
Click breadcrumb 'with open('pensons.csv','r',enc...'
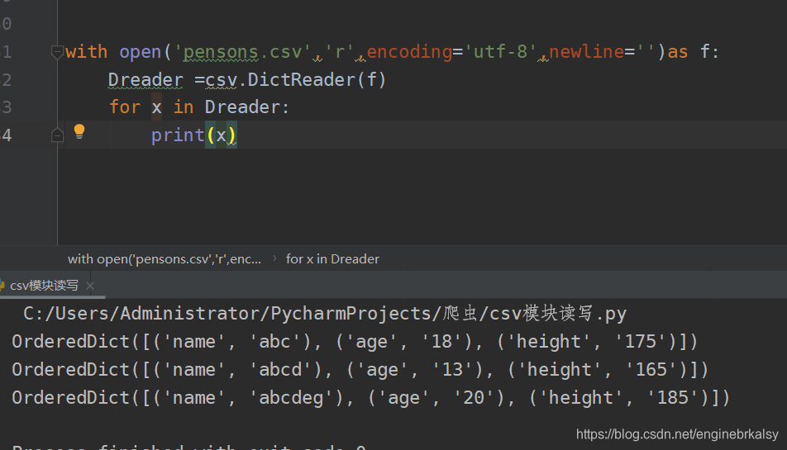pyautogui.click(x=165, y=259)
